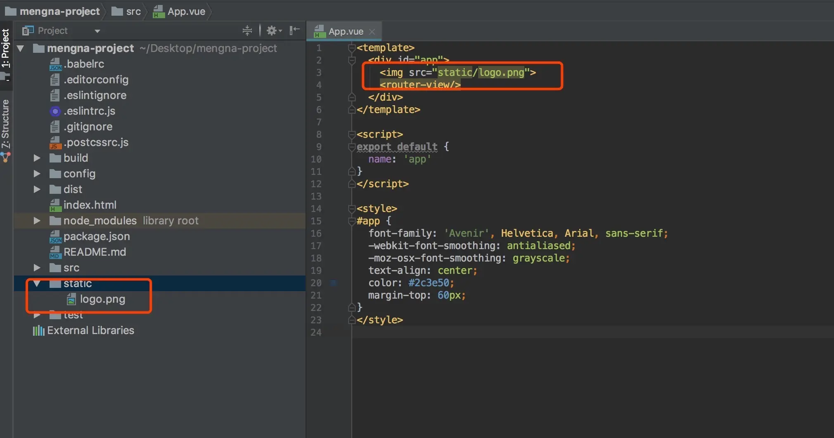Click the #2c3e50 color value
This screenshot has height=438, width=834.
tap(429, 283)
